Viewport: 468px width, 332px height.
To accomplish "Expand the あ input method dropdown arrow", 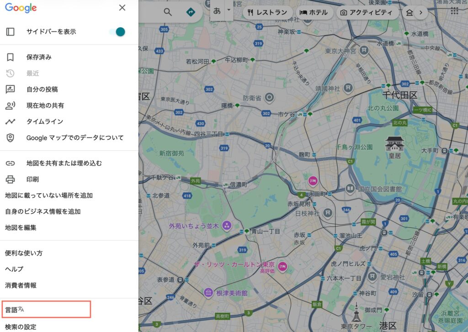I will [x=229, y=10].
